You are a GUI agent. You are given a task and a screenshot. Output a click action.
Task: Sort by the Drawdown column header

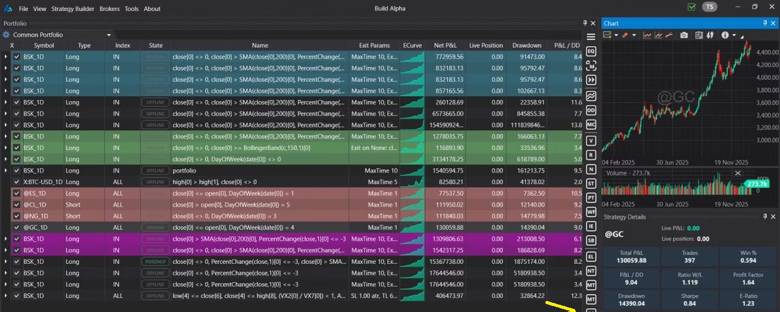tap(526, 45)
